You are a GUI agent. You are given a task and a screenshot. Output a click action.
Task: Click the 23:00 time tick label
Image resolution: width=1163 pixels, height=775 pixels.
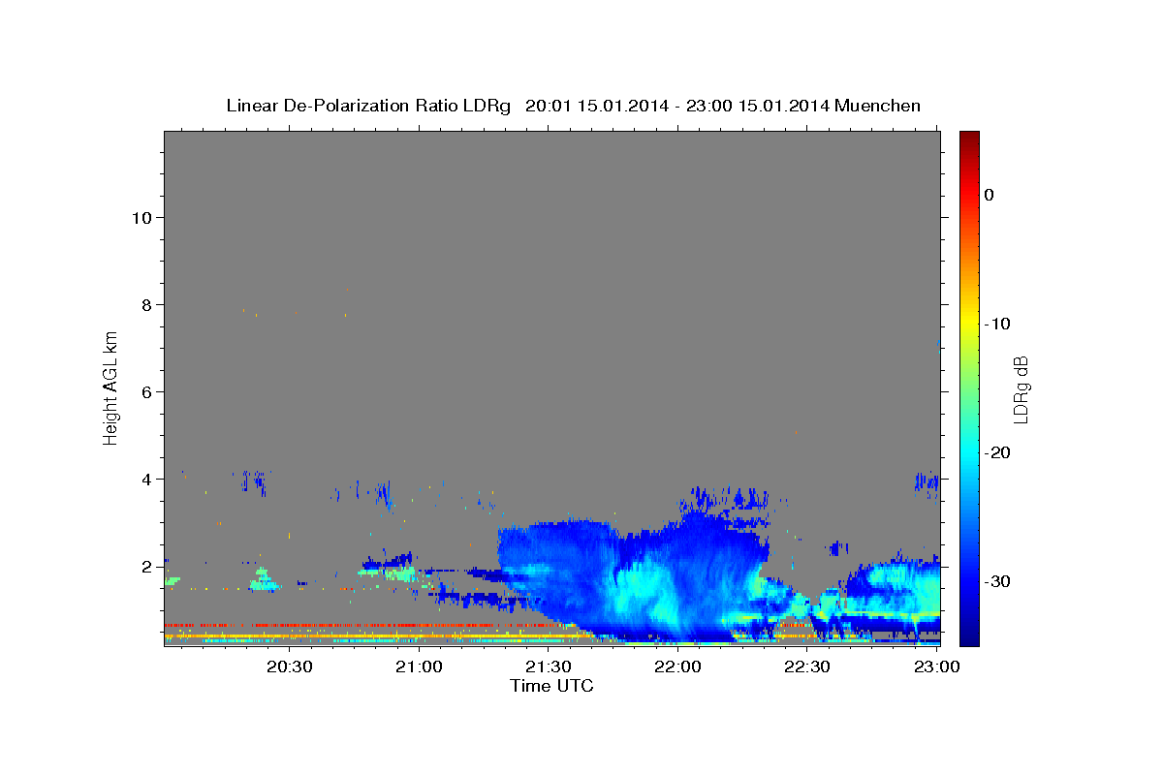pos(937,666)
